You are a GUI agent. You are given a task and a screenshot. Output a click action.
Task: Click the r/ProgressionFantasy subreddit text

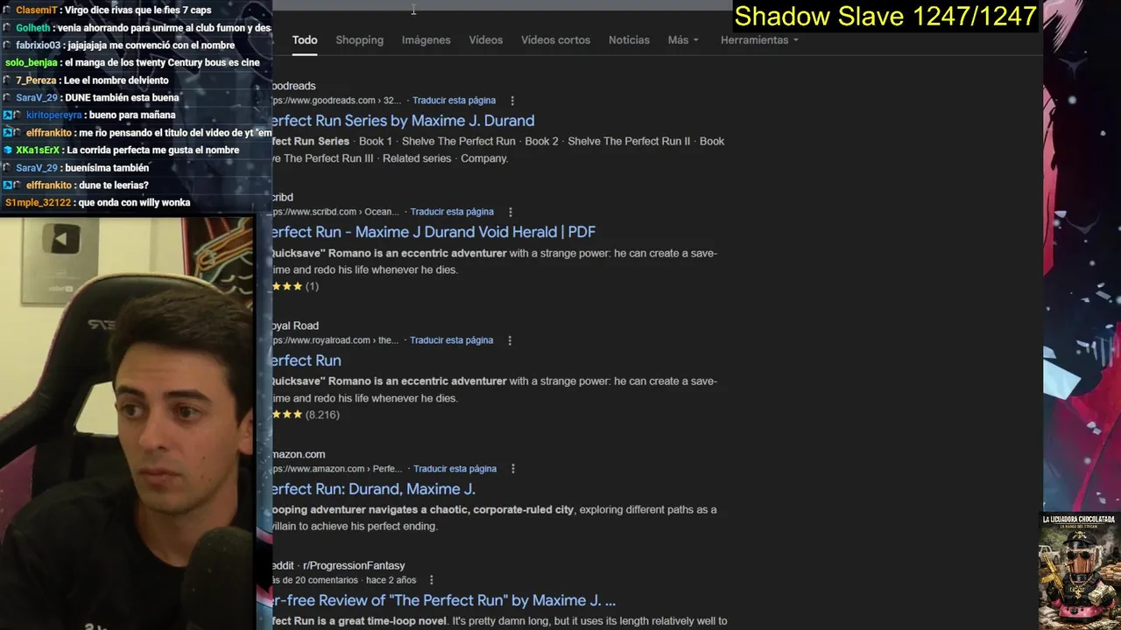354,566
